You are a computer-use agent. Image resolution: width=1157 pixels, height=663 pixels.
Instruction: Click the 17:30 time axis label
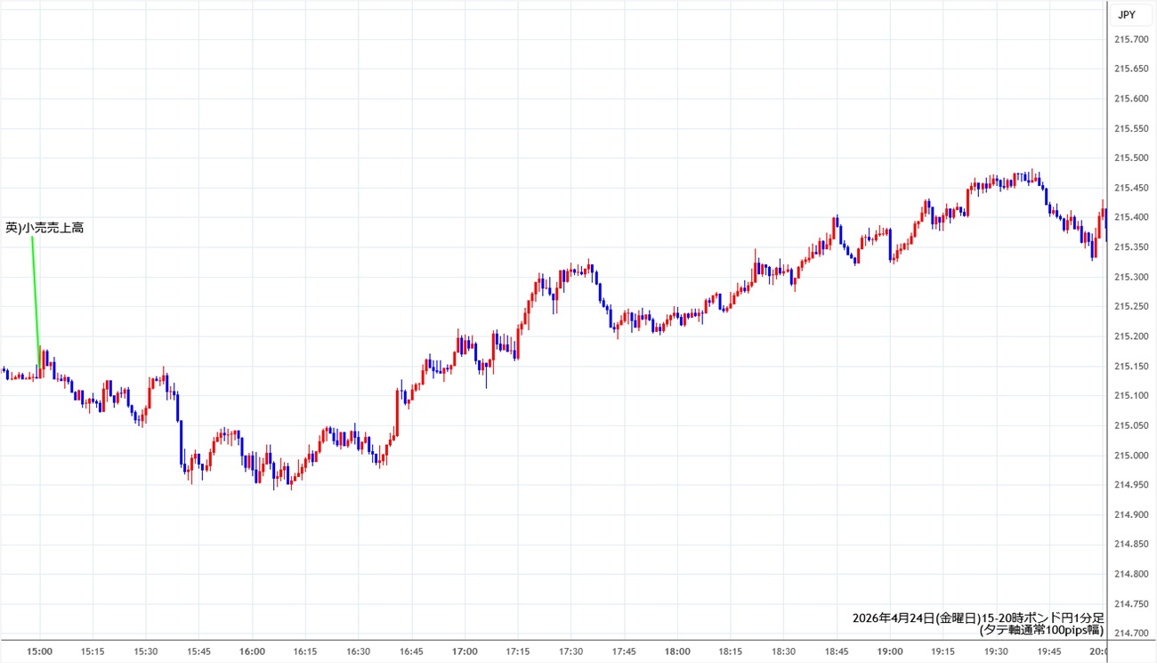tap(570, 651)
